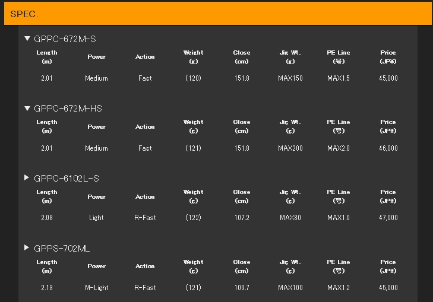The width and height of the screenshot is (433, 302).
Task: Click the 2.01 length of GPPC-672M-S
Action: point(47,78)
